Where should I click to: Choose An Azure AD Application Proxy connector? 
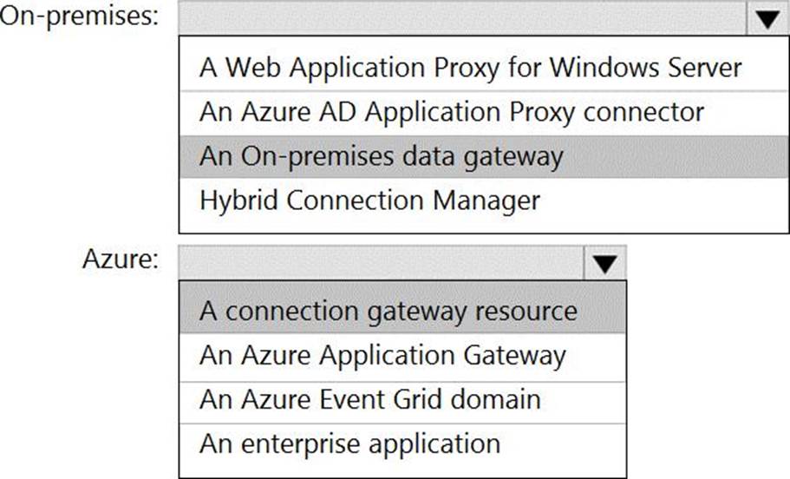(x=451, y=112)
